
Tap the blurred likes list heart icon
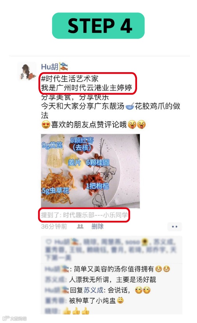tap(49, 241)
